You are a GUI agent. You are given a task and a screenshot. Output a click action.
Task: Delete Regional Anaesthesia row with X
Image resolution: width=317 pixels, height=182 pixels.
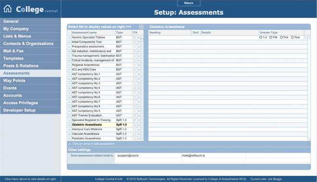(x=139, y=65)
